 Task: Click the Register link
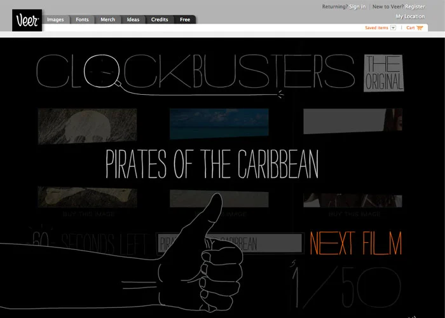[415, 6]
